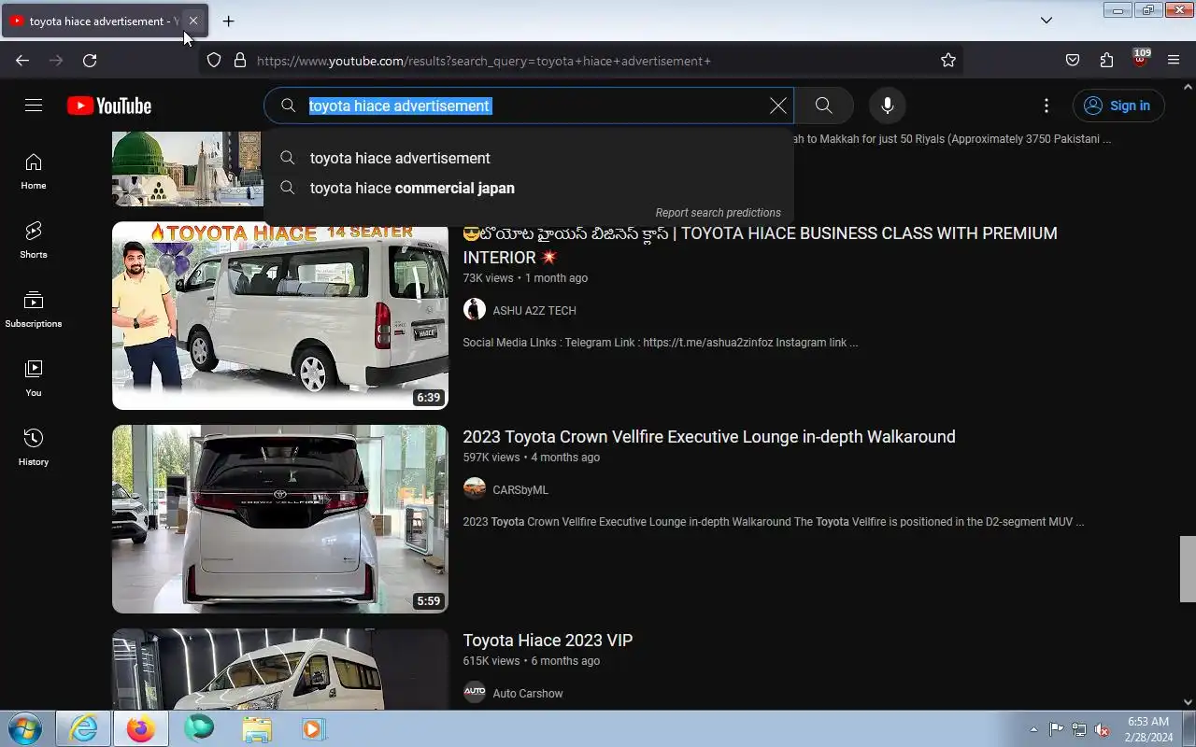The width and height of the screenshot is (1196, 747).
Task: Click the scrollbar down arrow
Action: (1188, 702)
